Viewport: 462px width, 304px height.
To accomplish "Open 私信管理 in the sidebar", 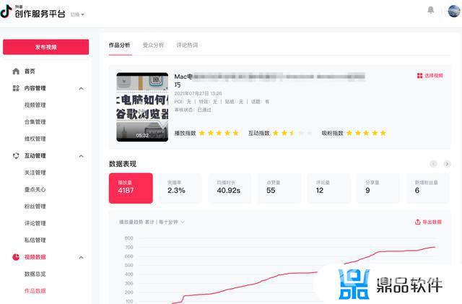I will tap(35, 240).
